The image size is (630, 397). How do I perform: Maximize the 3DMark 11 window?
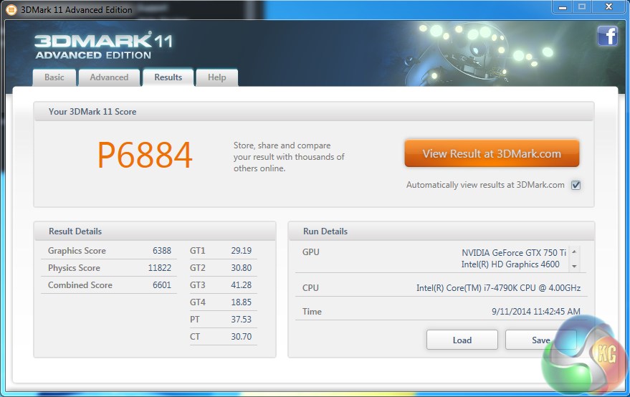click(x=582, y=7)
